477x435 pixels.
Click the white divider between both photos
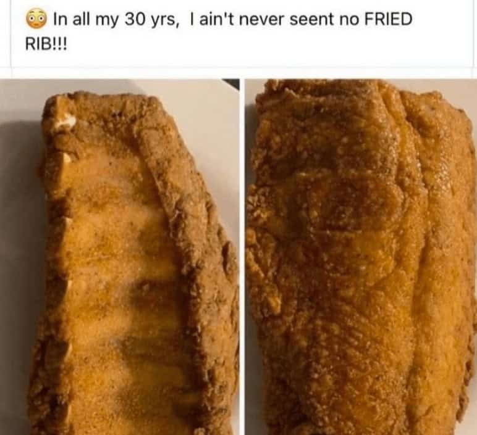pos(242,257)
